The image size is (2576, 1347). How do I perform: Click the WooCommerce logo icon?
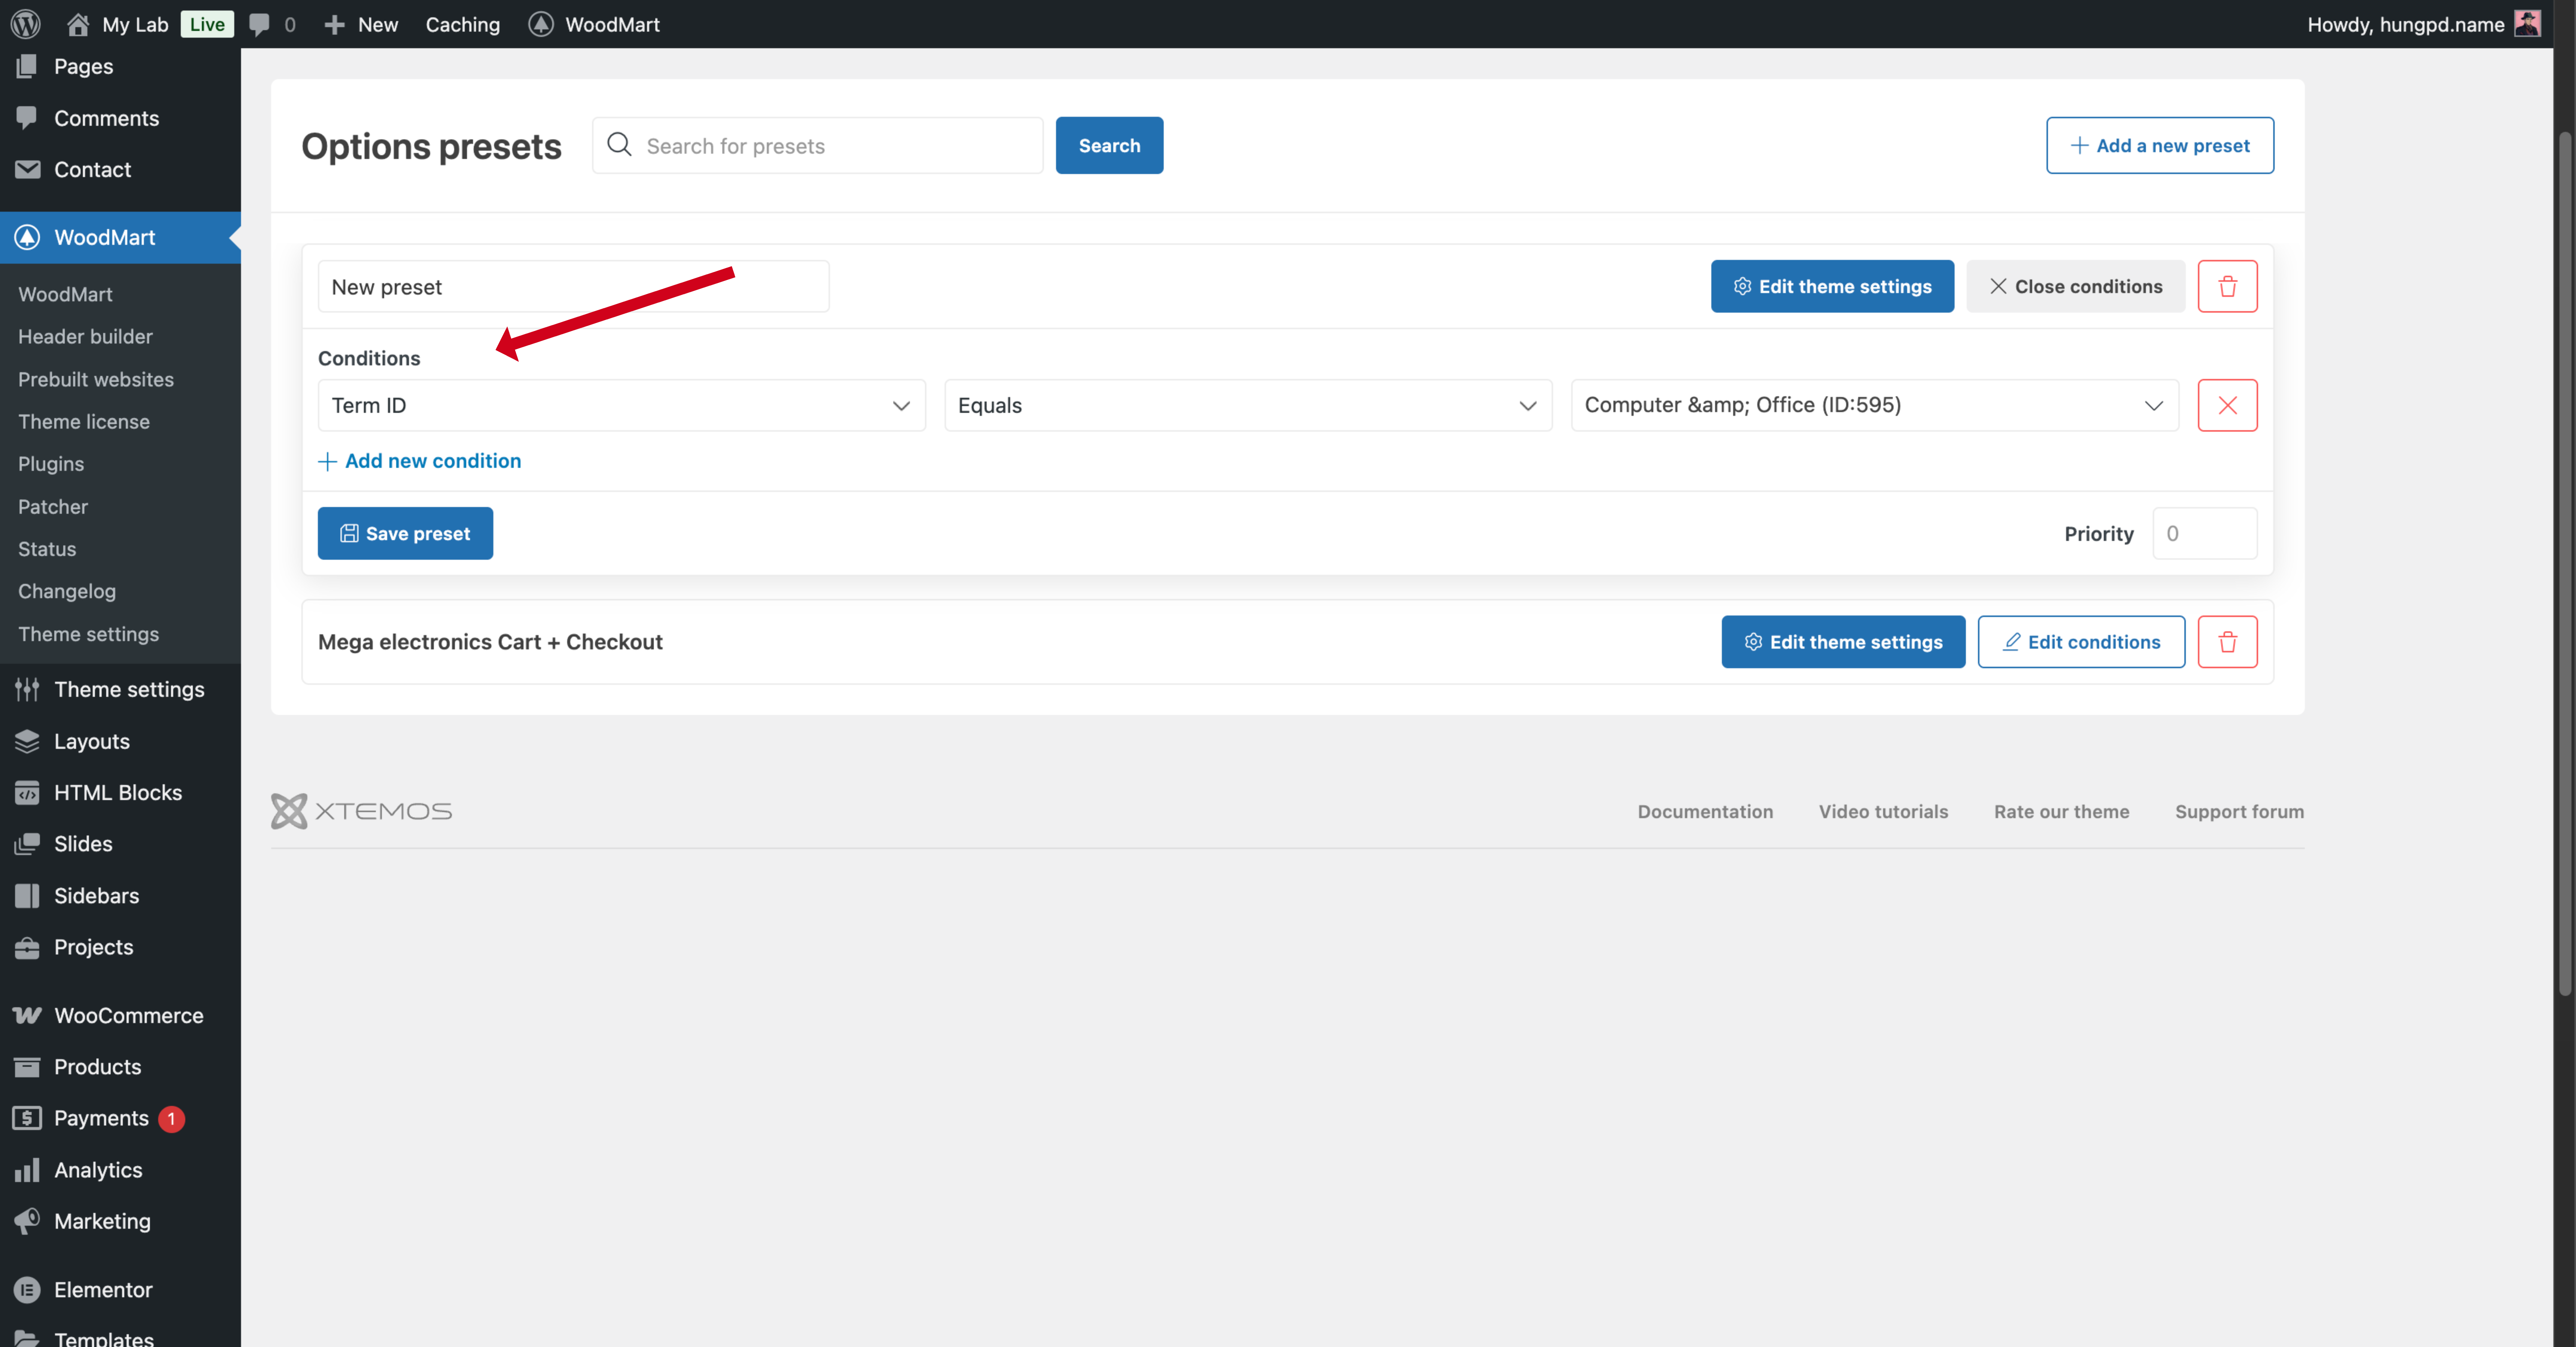[x=27, y=1015]
